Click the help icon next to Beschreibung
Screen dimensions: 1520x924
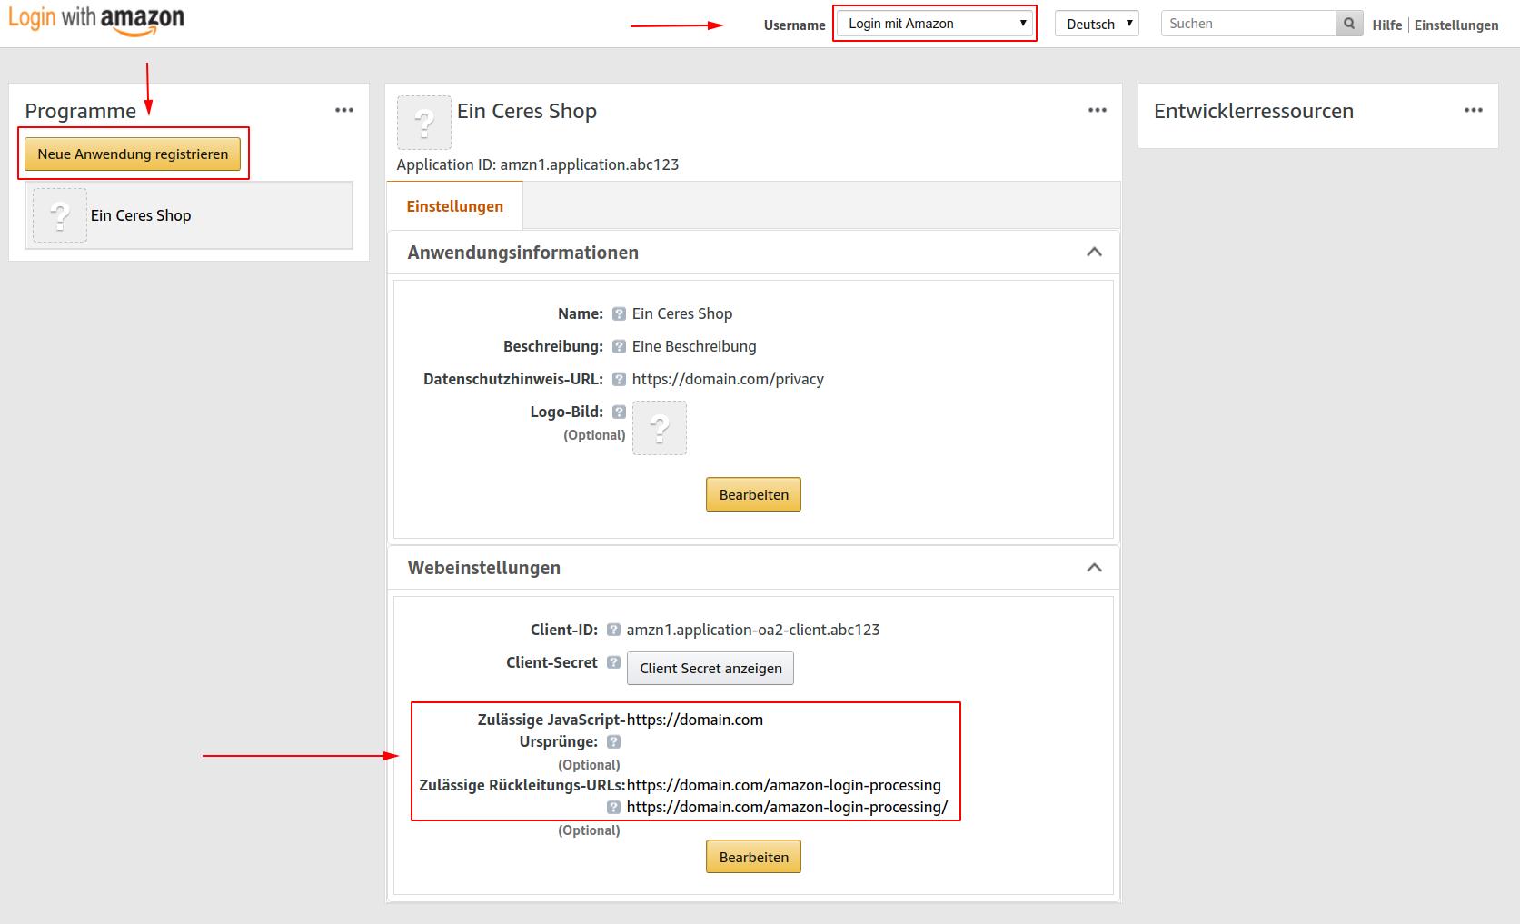(x=619, y=346)
